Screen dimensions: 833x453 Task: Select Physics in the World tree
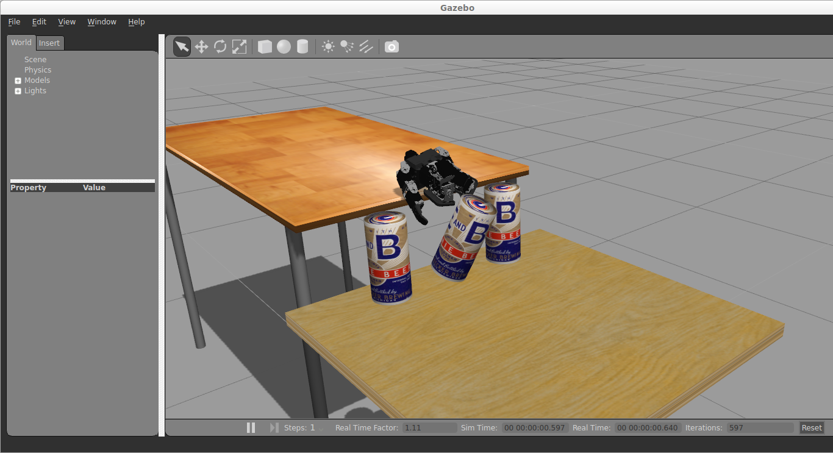(x=38, y=70)
